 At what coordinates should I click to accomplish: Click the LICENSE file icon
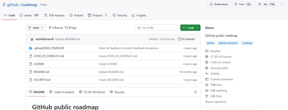(x=30, y=64)
